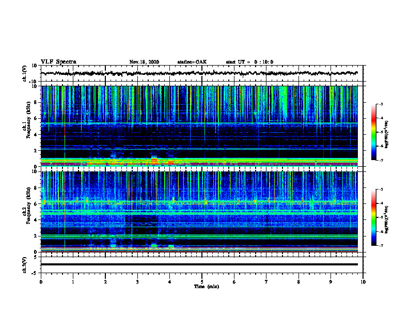409x316 pixels.
Task: Click inside the ch.1 frequency spectrogram
Action: 199,126
